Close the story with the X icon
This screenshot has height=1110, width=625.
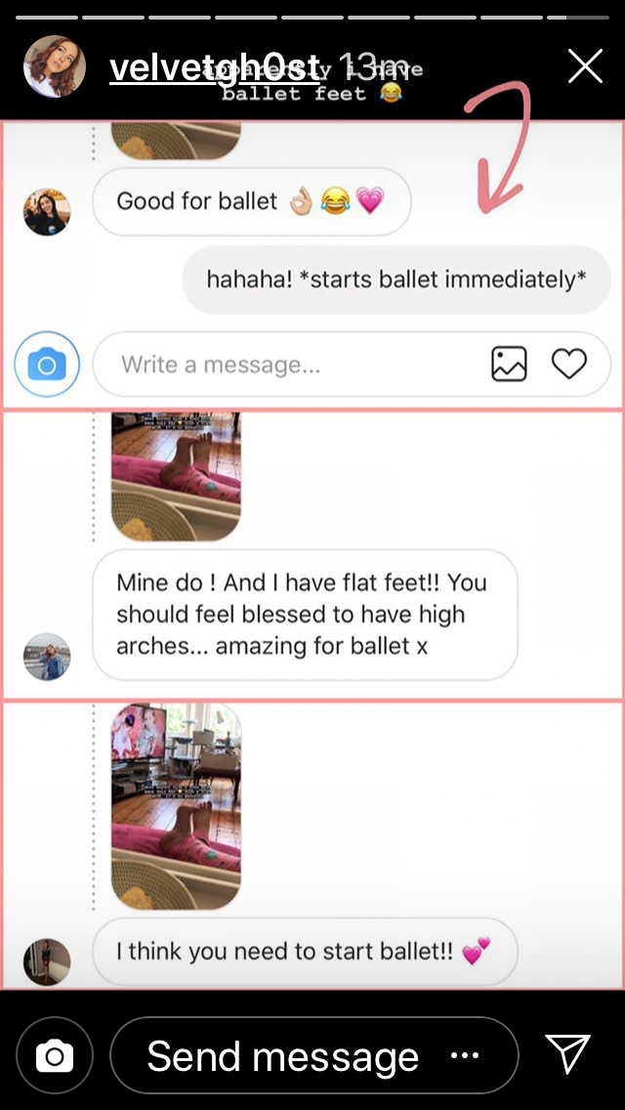[x=585, y=65]
